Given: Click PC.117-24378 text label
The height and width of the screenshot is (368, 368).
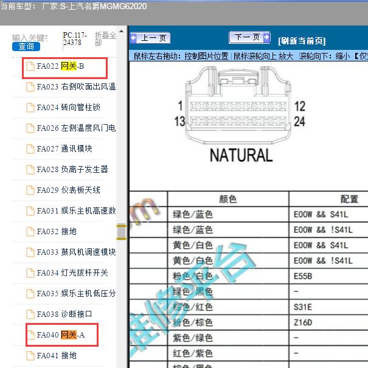Looking at the screenshot, I should [75, 39].
